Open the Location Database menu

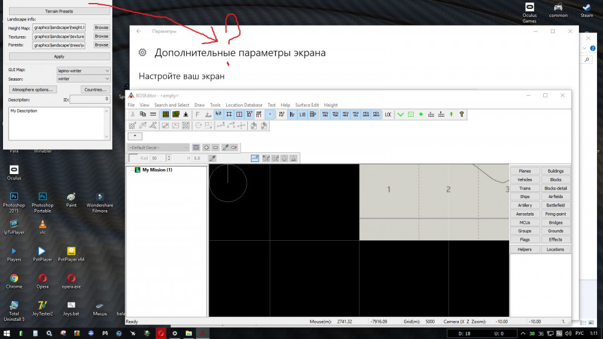pos(244,105)
